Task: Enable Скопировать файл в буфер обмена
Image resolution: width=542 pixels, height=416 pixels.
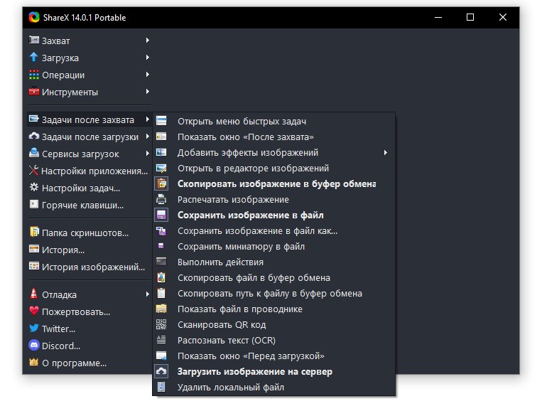Action: pos(274,277)
